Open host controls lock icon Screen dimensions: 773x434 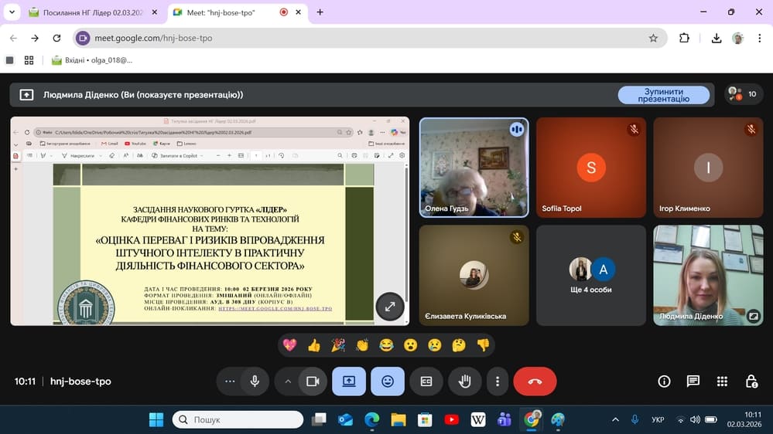[x=751, y=381]
